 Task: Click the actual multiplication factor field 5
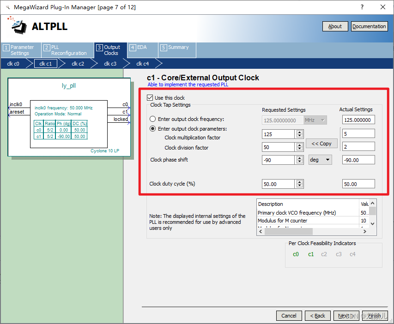click(x=358, y=134)
